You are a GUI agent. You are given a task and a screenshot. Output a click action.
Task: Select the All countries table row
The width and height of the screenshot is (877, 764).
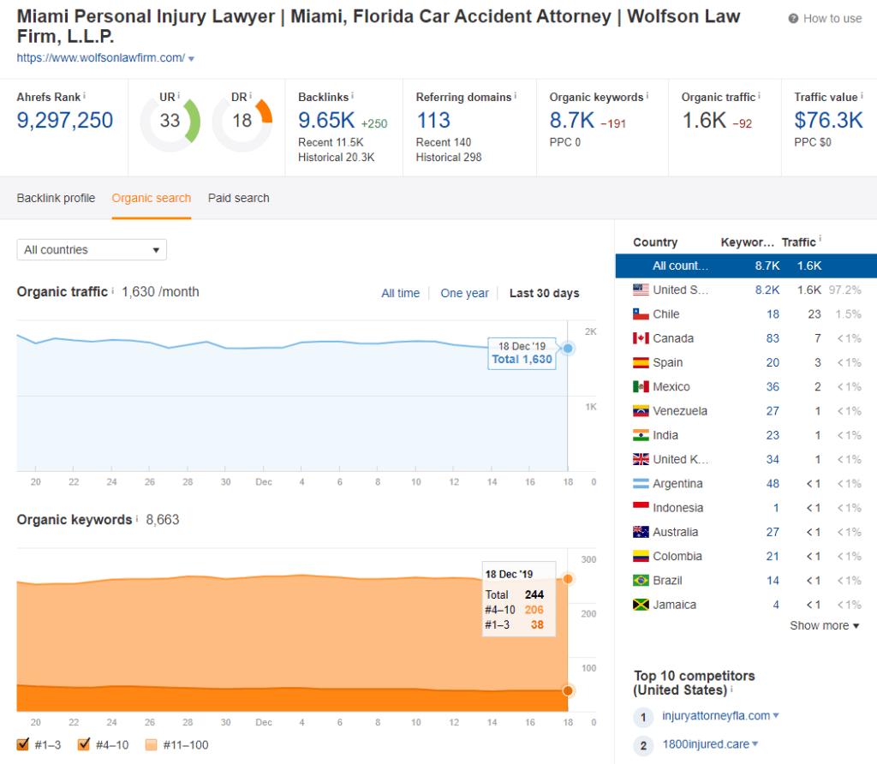pyautogui.click(x=746, y=266)
